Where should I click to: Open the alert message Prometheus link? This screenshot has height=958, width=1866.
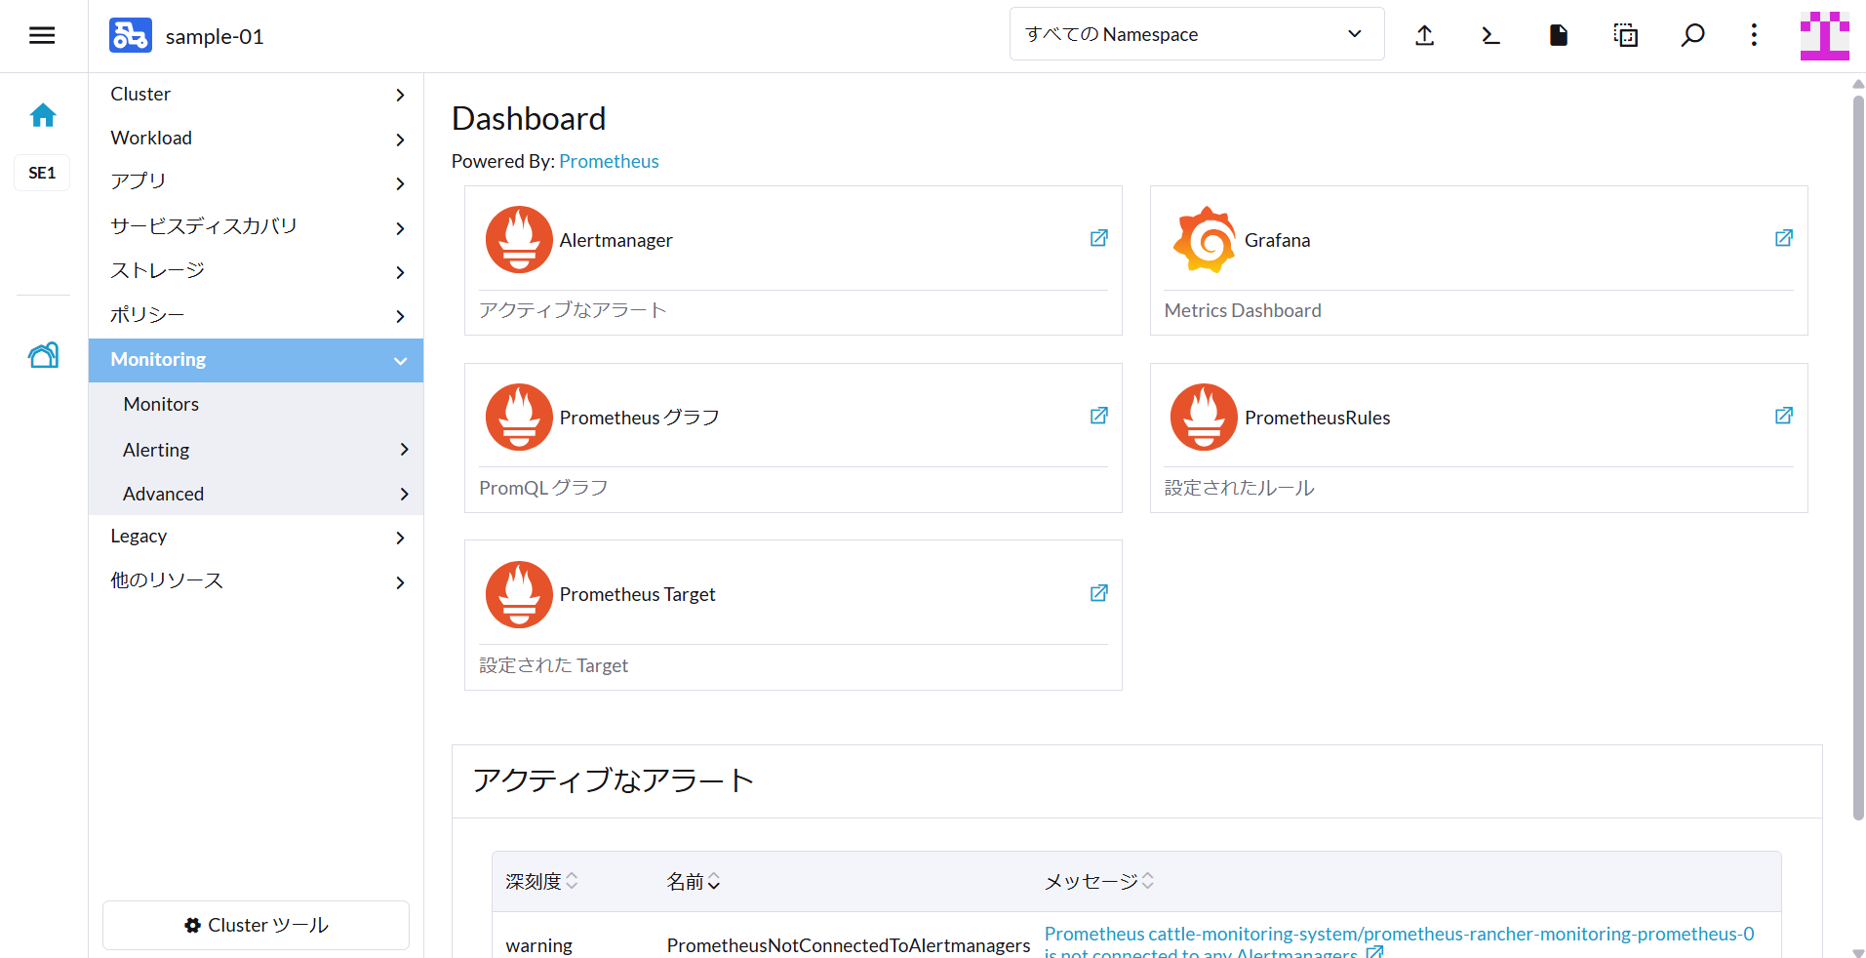pos(1399,942)
